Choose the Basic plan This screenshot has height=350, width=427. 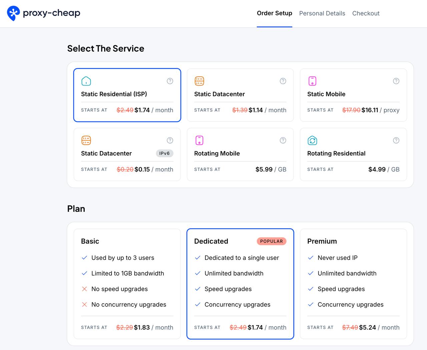(x=127, y=284)
